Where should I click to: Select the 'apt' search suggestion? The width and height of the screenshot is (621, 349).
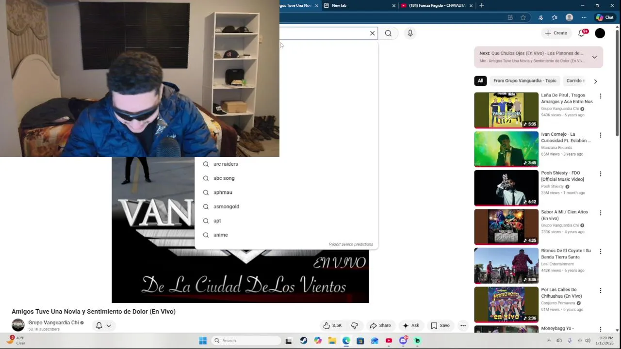pos(286,221)
